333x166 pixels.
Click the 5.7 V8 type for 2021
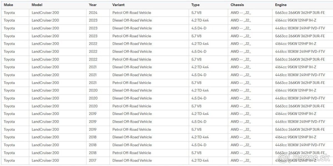coord(196,83)
